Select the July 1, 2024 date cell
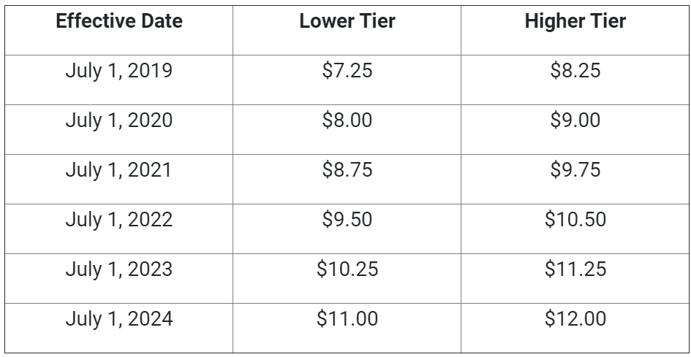This screenshot has height=357, width=691. click(x=119, y=318)
